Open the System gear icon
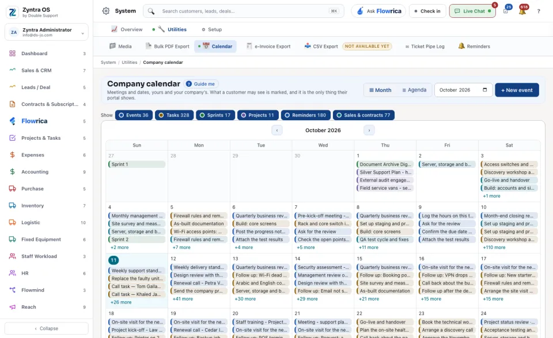The width and height of the screenshot is (553, 338). tap(106, 11)
